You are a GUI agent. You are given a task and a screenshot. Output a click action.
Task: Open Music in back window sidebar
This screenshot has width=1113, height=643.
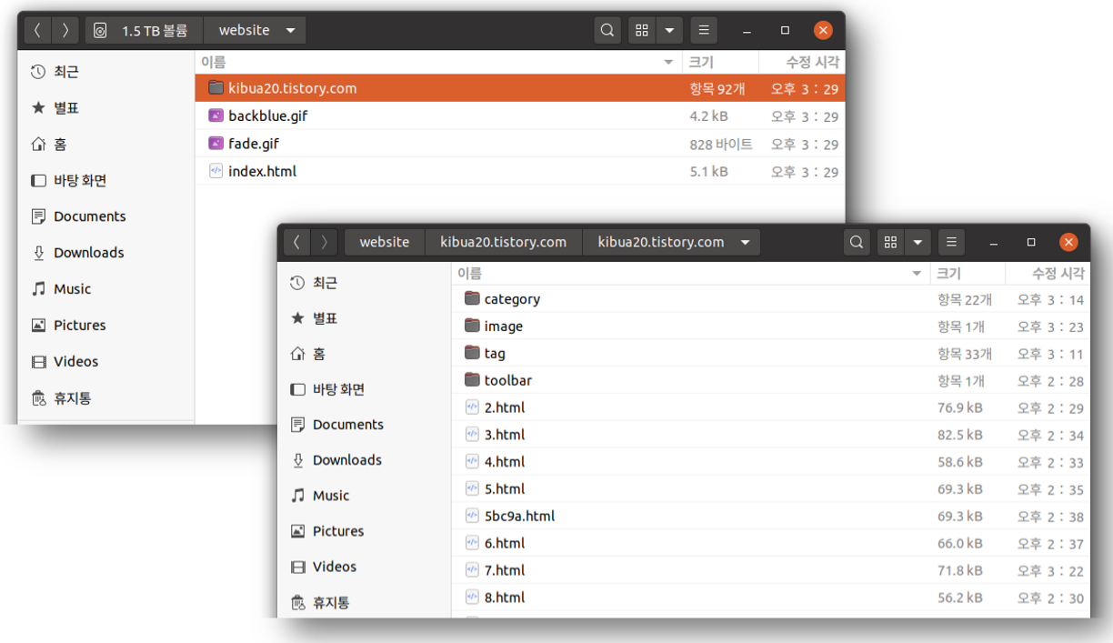[106, 289]
